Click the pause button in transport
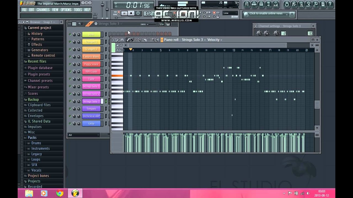353x198 pixels. 124,13
